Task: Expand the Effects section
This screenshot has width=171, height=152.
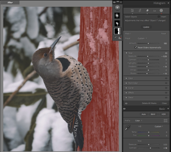Action: tap(126, 93)
